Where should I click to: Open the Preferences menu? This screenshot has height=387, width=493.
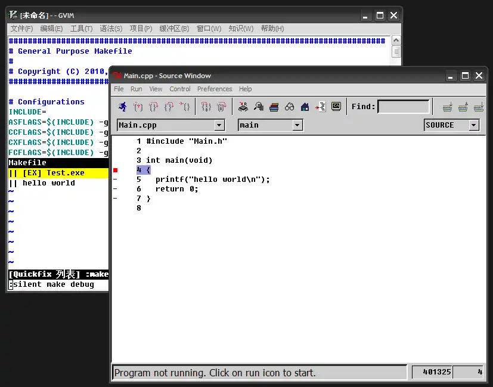point(215,89)
